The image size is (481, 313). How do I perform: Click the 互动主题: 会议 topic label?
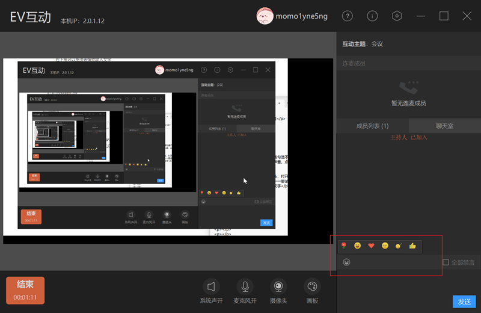click(x=363, y=44)
